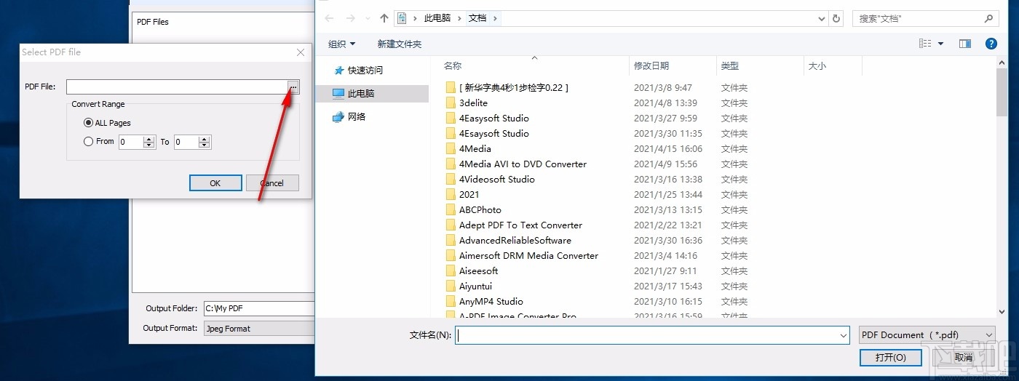This screenshot has height=381, width=1019.
Task: Click the browse "..." button beside PDF File
Action: click(293, 87)
